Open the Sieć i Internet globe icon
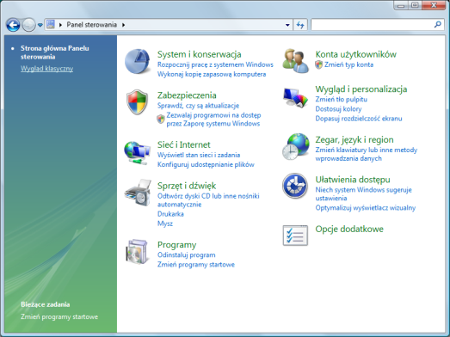Image resolution: width=450 pixels, height=337 pixels. pyautogui.click(x=137, y=152)
